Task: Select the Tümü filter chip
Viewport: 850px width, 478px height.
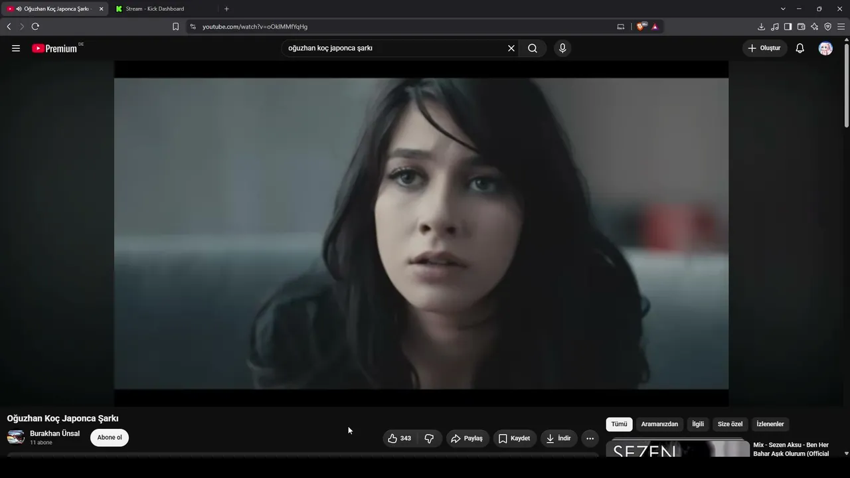Action: click(619, 424)
